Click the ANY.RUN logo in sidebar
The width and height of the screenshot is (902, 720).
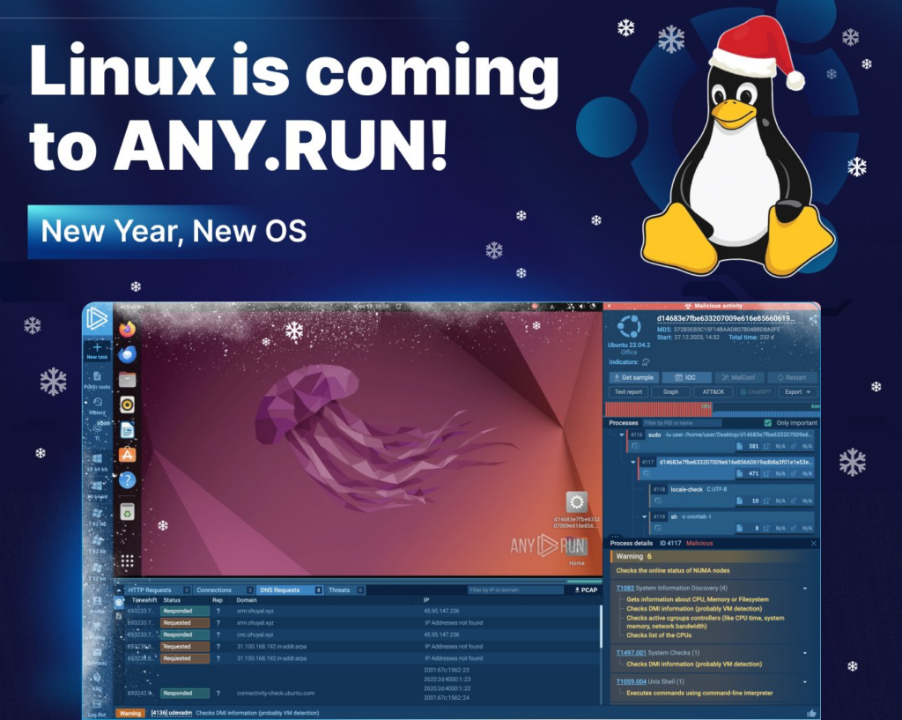[x=97, y=318]
